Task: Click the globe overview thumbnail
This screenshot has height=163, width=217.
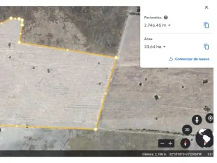Action: click(x=204, y=138)
